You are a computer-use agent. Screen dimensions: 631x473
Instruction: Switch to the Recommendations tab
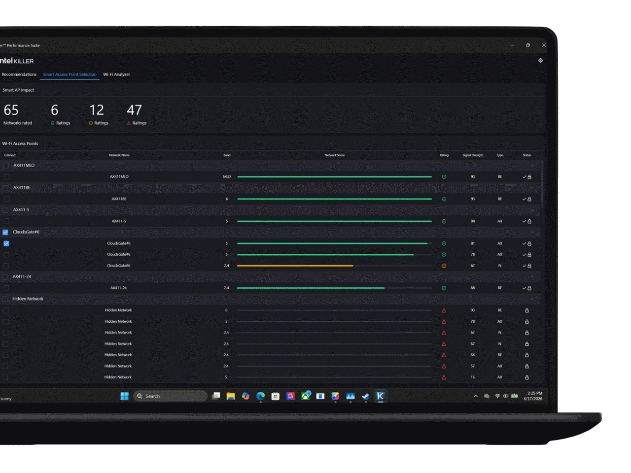19,74
